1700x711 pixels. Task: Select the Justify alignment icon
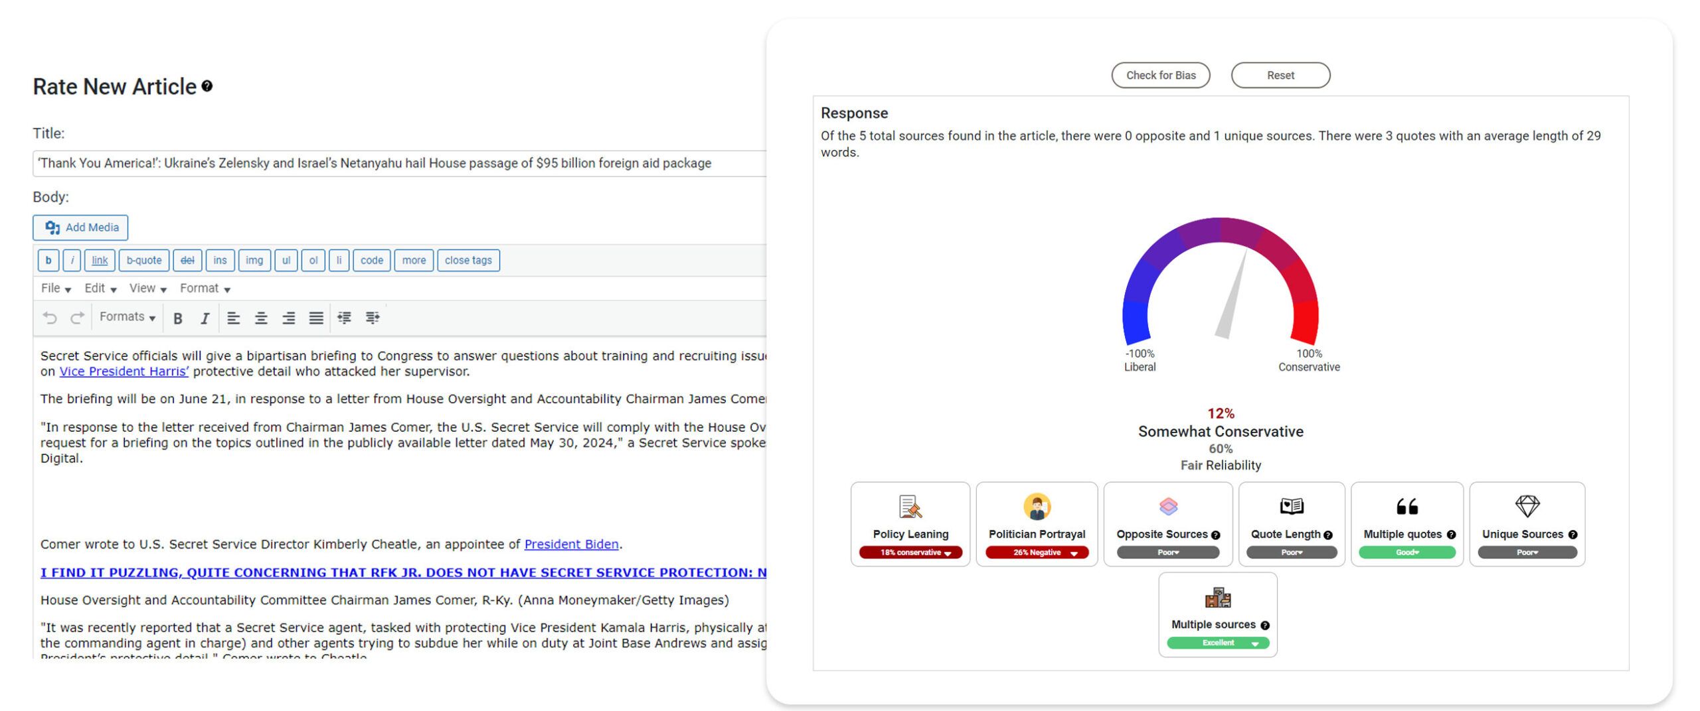click(315, 317)
